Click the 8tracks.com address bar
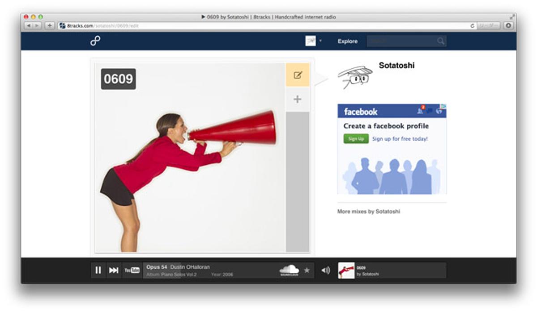The width and height of the screenshot is (537, 312). (x=268, y=25)
